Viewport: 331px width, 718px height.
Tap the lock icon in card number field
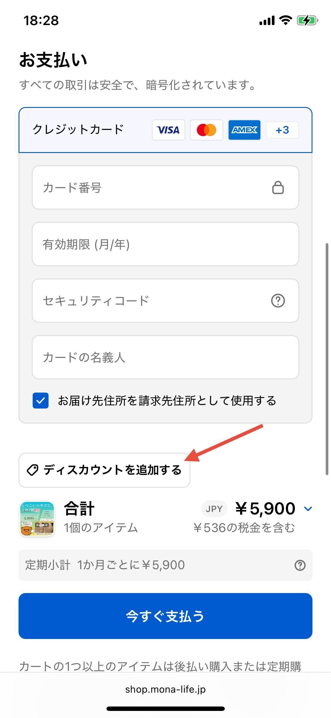pyautogui.click(x=278, y=187)
